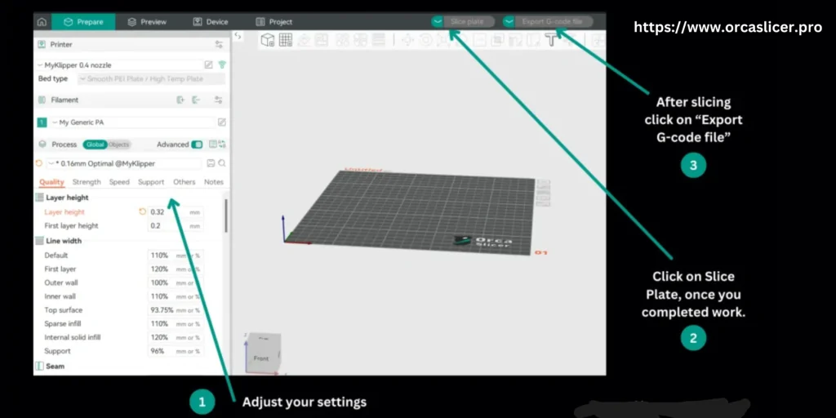Click the Outer wall line width field
Image resolution: width=836 pixels, height=418 pixels.
click(176, 282)
